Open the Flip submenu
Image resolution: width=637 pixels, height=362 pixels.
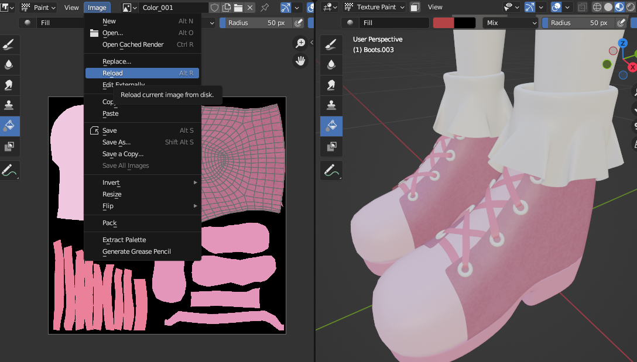coord(142,206)
